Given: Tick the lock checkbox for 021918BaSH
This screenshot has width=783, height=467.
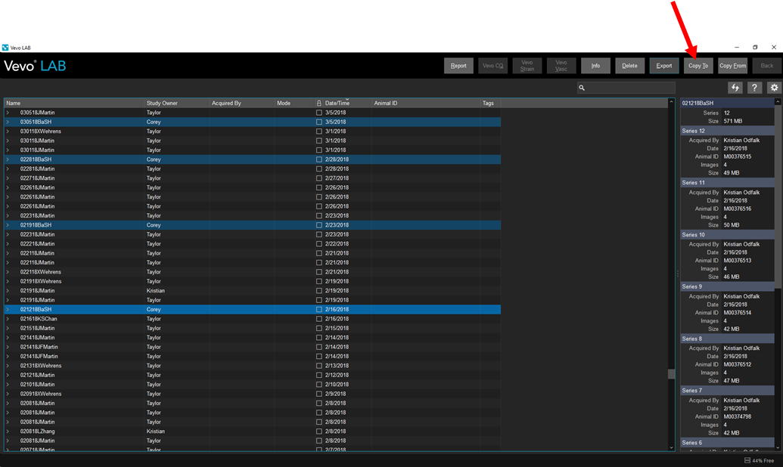Looking at the screenshot, I should pos(319,225).
